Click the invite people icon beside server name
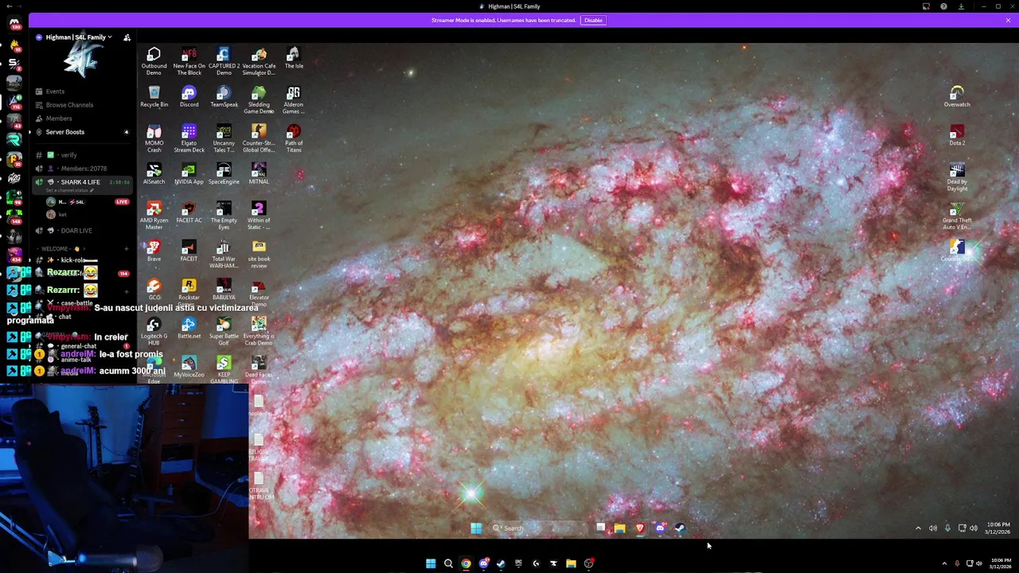 (127, 37)
